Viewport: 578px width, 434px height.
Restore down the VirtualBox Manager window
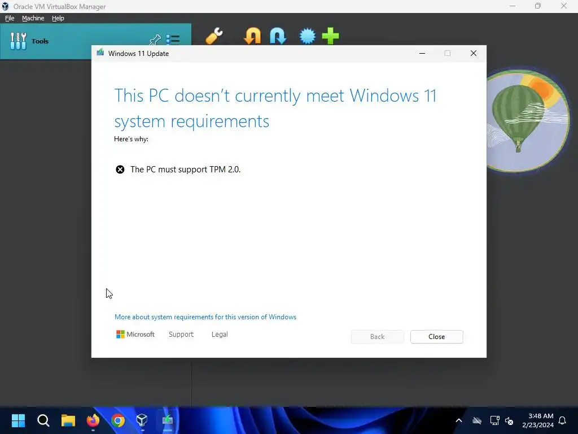(x=538, y=6)
